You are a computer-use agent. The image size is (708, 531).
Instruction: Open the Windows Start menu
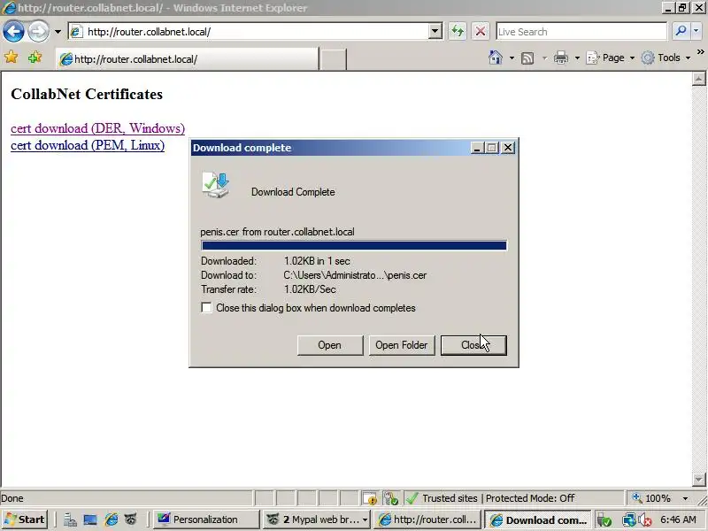[x=26, y=519]
